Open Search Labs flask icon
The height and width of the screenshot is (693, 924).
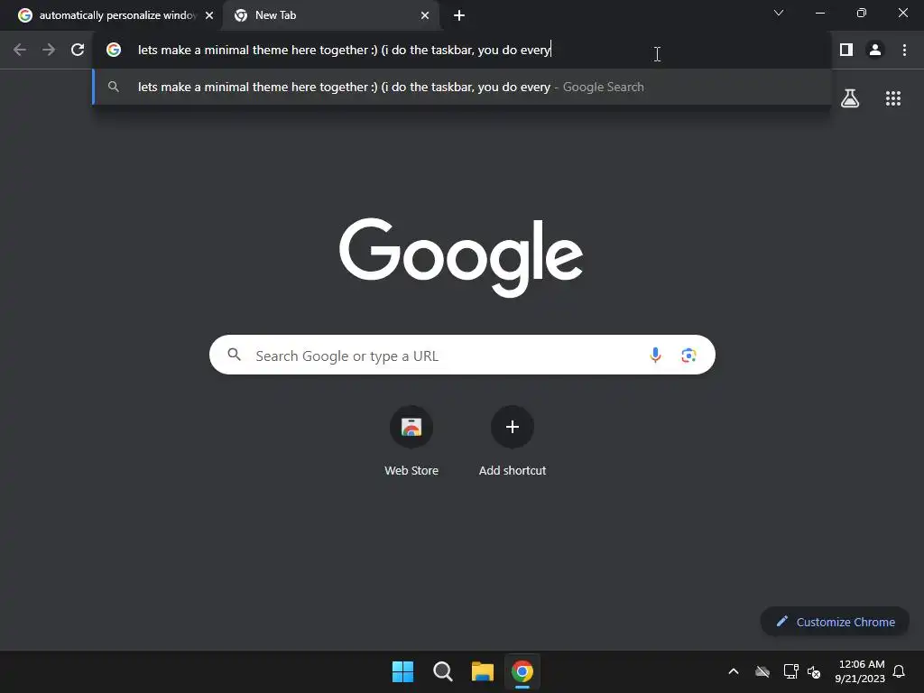(x=850, y=98)
